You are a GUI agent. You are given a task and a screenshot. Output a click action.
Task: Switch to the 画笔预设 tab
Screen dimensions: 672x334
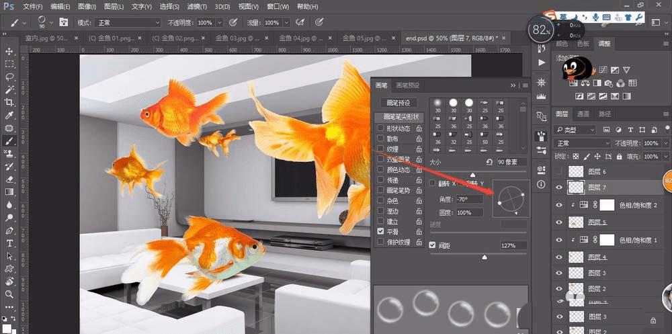click(408, 85)
